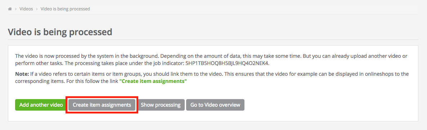
Task: Click the green Add another video button
Action: click(x=41, y=105)
